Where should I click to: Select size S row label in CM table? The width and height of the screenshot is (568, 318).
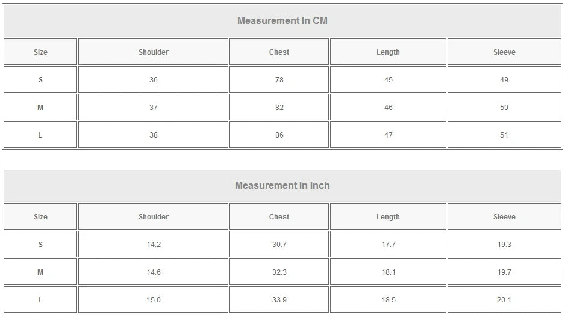click(40, 80)
